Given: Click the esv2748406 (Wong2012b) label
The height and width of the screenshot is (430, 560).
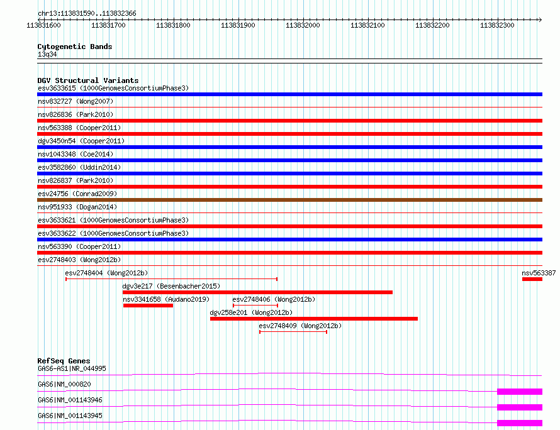Looking at the screenshot, I should click(274, 299).
